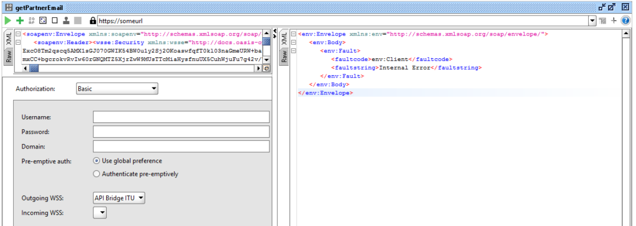Click the request editor scroll down arrow
636x226 pixels.
pos(267,60)
